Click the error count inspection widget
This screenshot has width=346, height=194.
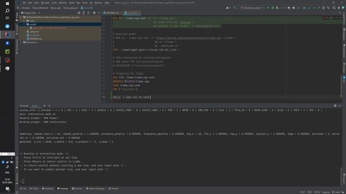326,18
